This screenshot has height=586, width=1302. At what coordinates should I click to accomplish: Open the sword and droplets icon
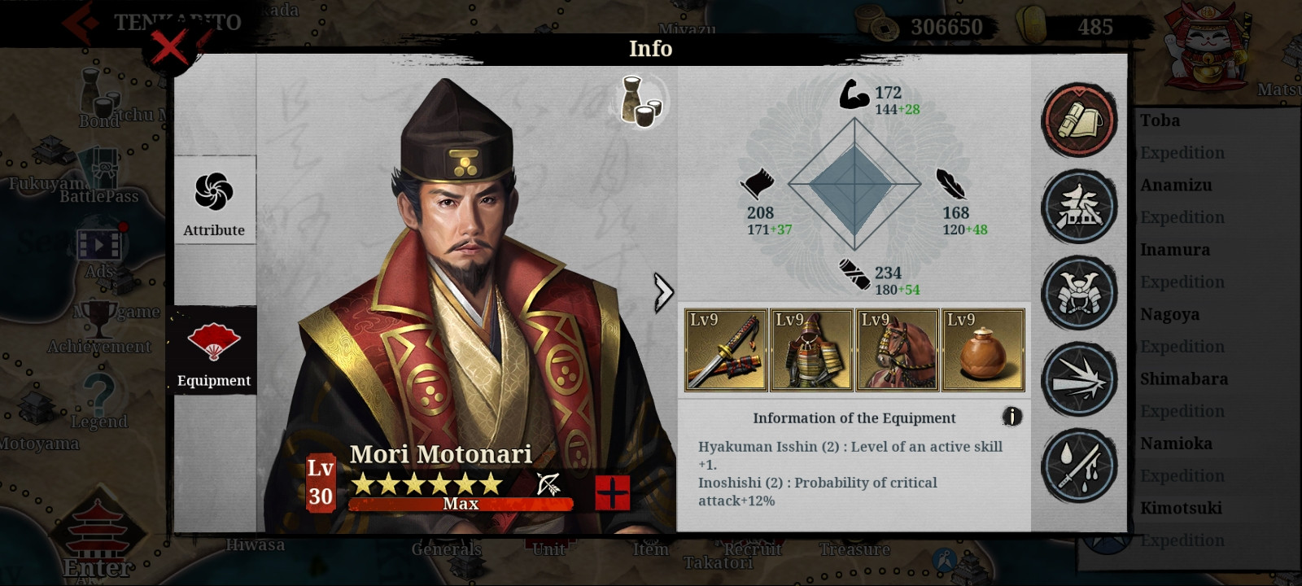point(1080,466)
